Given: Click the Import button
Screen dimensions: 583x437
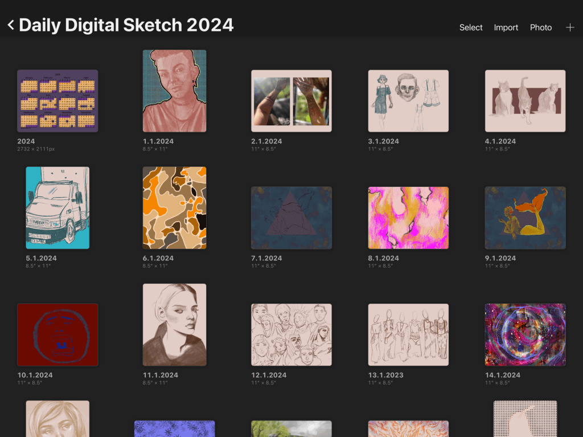Looking at the screenshot, I should pos(506,27).
